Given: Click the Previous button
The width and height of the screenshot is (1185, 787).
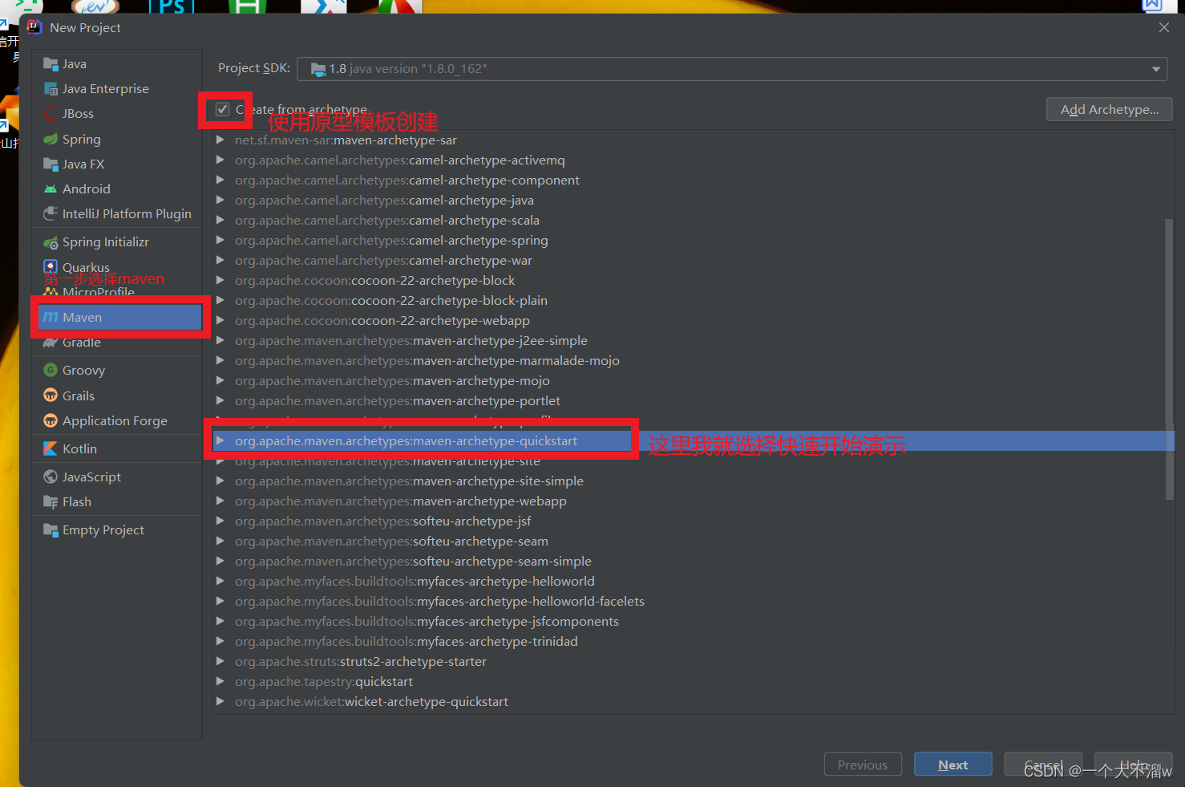Looking at the screenshot, I should [863, 765].
